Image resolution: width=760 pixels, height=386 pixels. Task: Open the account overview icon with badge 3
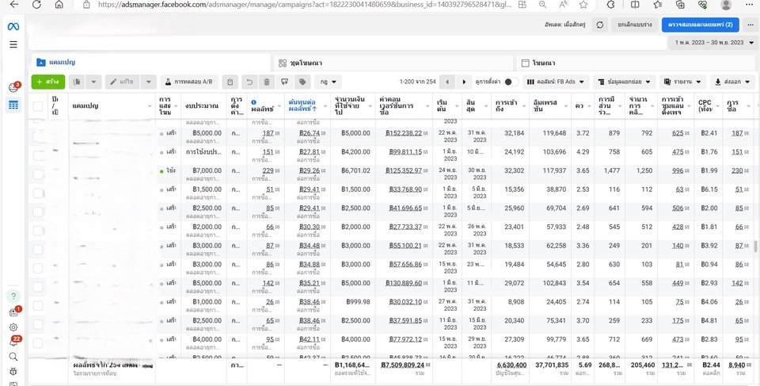[x=13, y=87]
